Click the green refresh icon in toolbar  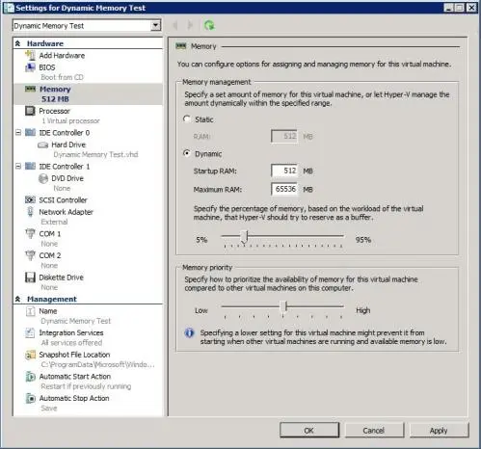coord(209,25)
